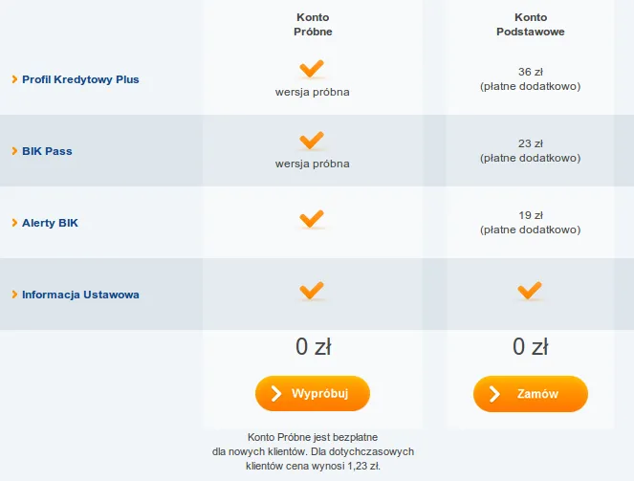Open the Alerty BIK link

[50, 223]
